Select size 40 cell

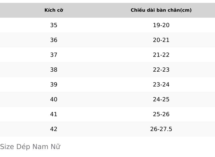coord(54,99)
